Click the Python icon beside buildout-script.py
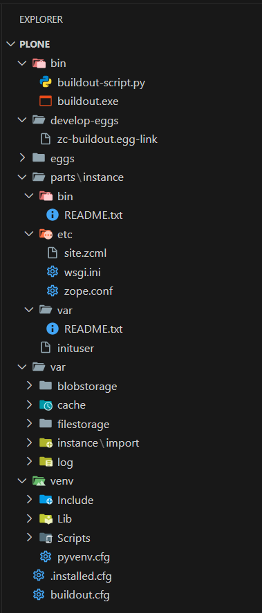This screenshot has height=613, width=262. click(x=46, y=82)
